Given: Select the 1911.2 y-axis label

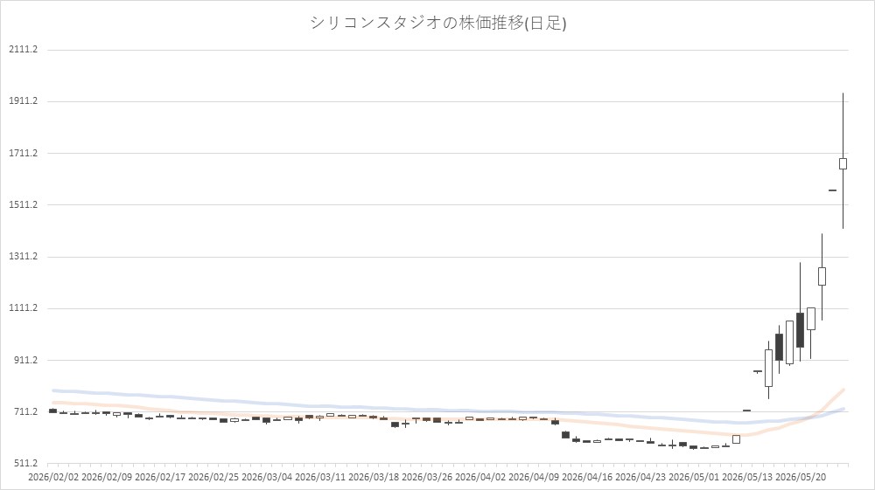Looking at the screenshot, I should pos(24,101).
